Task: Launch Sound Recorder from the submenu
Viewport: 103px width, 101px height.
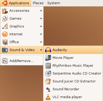Action: coord(73,89)
